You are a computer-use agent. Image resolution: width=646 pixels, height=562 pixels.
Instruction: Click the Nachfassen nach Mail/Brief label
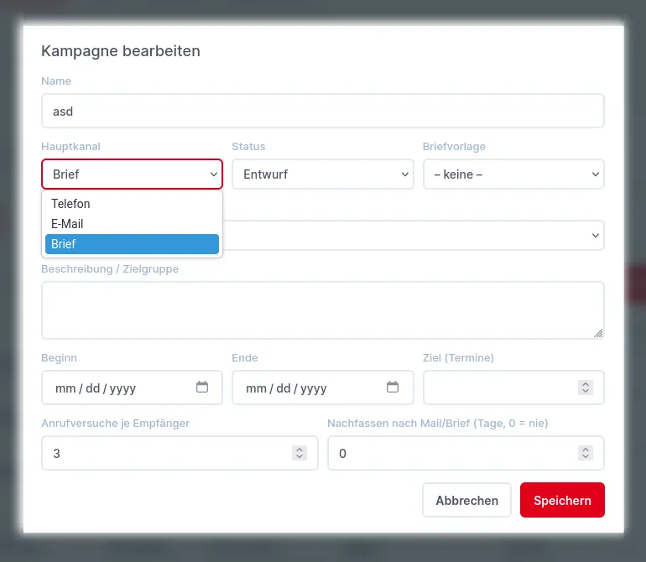(438, 423)
